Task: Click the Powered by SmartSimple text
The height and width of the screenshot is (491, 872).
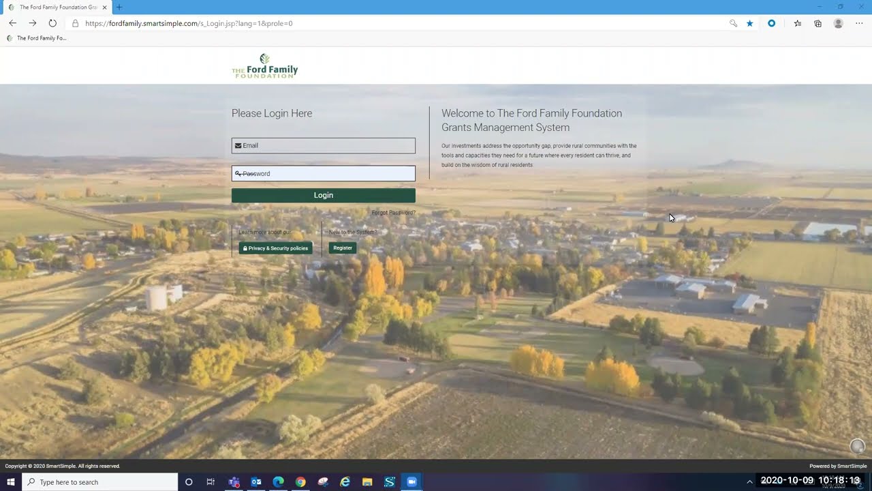Action: pyautogui.click(x=838, y=466)
